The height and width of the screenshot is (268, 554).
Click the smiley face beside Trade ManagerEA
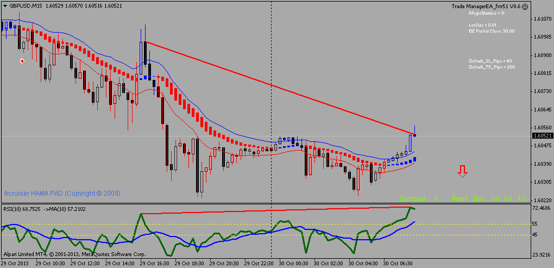525,7
